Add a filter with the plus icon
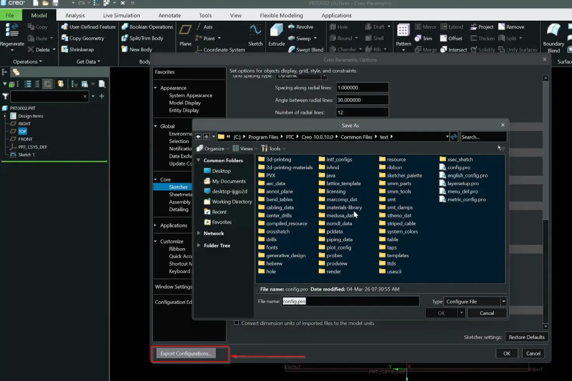 [102, 96]
